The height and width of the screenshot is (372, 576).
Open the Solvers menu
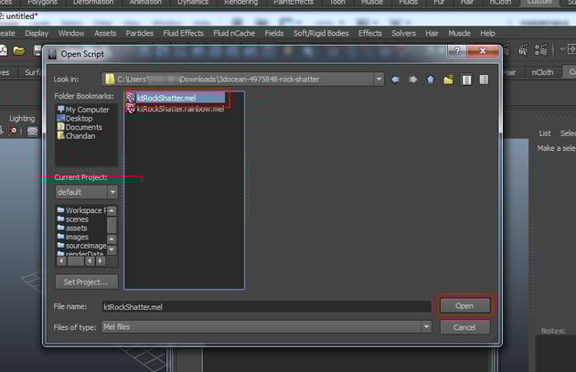click(403, 34)
